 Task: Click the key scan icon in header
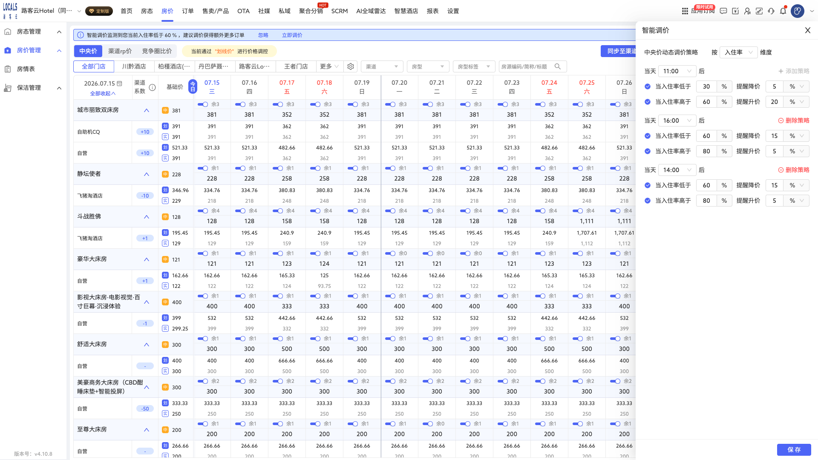(x=759, y=11)
